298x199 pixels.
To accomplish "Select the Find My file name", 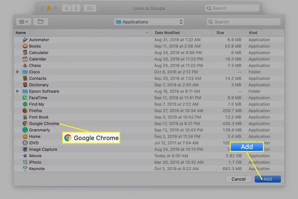I will 37,104.
